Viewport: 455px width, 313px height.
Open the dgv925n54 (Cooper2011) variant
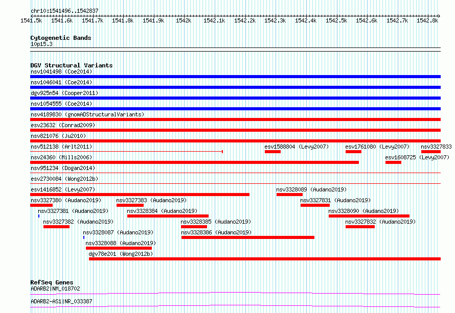(64, 93)
